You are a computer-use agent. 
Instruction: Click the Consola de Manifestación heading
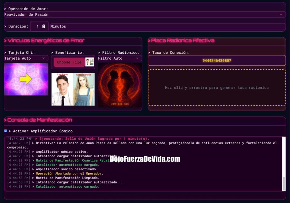[38, 120]
